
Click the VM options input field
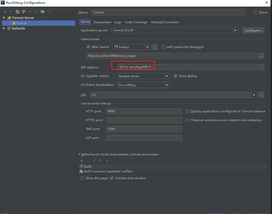pos(191,67)
